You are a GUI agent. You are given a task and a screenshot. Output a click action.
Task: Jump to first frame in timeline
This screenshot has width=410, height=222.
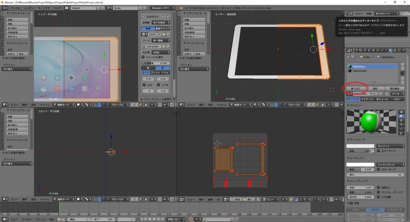(141, 219)
